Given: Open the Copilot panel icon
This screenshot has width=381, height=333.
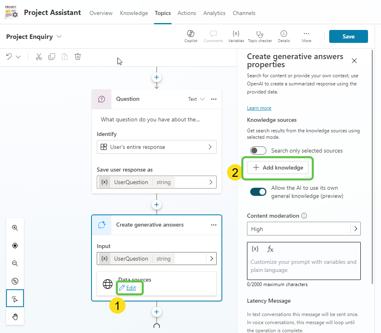Looking at the screenshot, I should pyautogui.click(x=190, y=36).
